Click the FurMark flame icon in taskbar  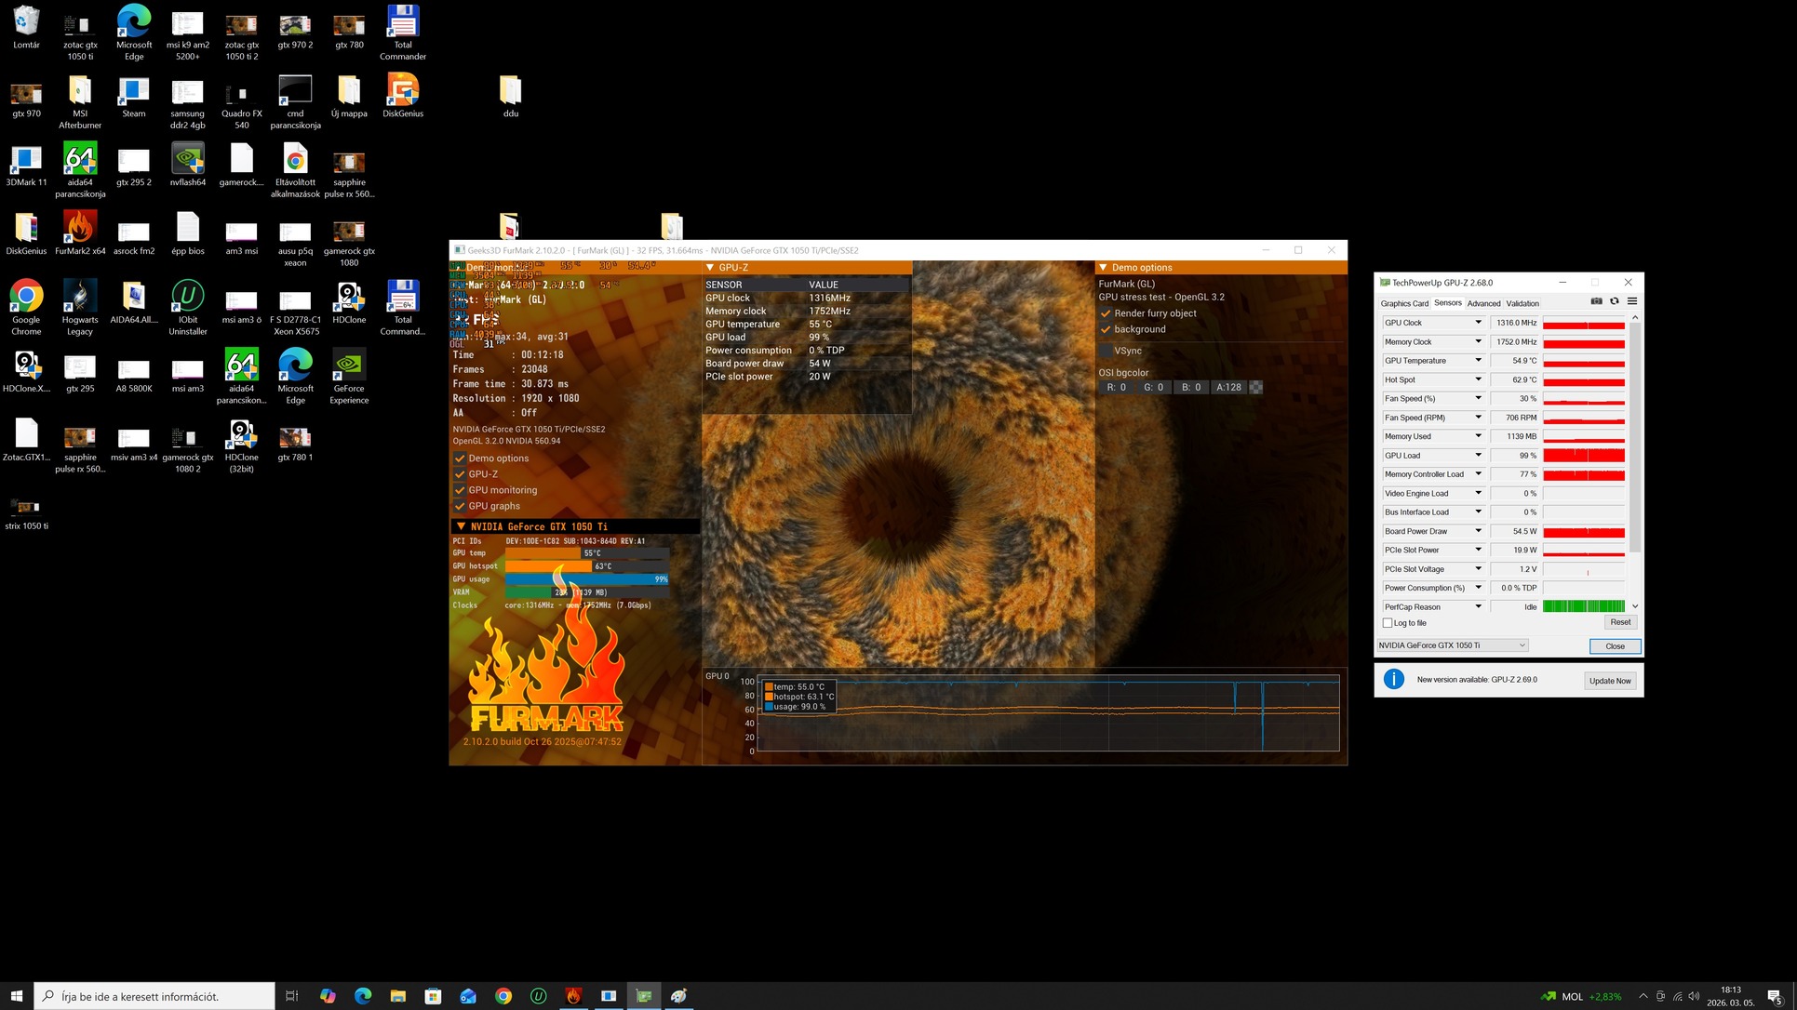(x=573, y=996)
